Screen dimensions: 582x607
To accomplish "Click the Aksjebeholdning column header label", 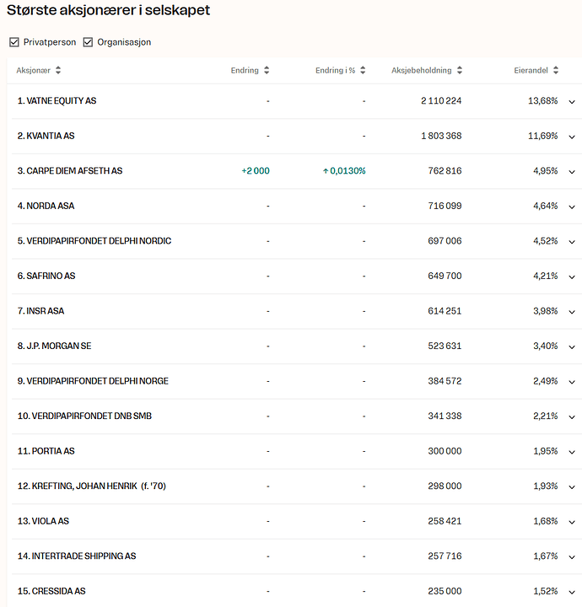I will click(x=421, y=71).
